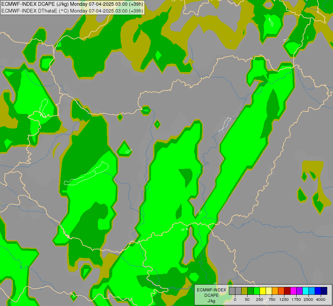Viewport: 333px width, 306px height.
Task: Click the legend value label "2500"
Action: point(309,300)
